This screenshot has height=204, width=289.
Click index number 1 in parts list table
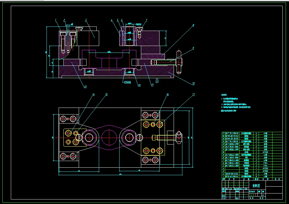[x=224, y=176]
